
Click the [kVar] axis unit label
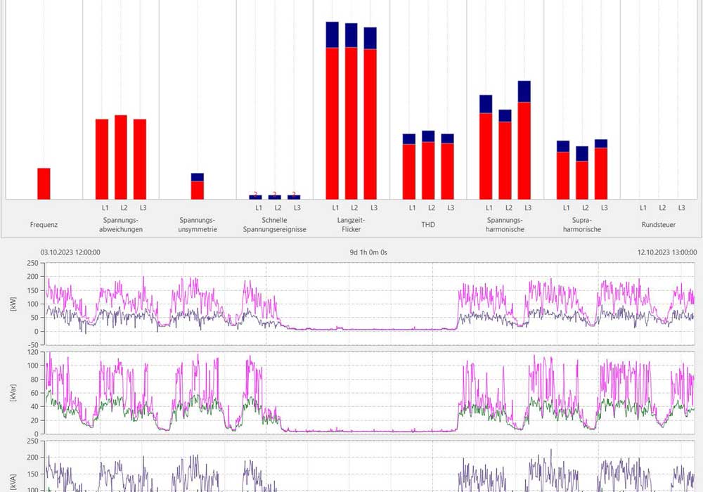click(13, 392)
